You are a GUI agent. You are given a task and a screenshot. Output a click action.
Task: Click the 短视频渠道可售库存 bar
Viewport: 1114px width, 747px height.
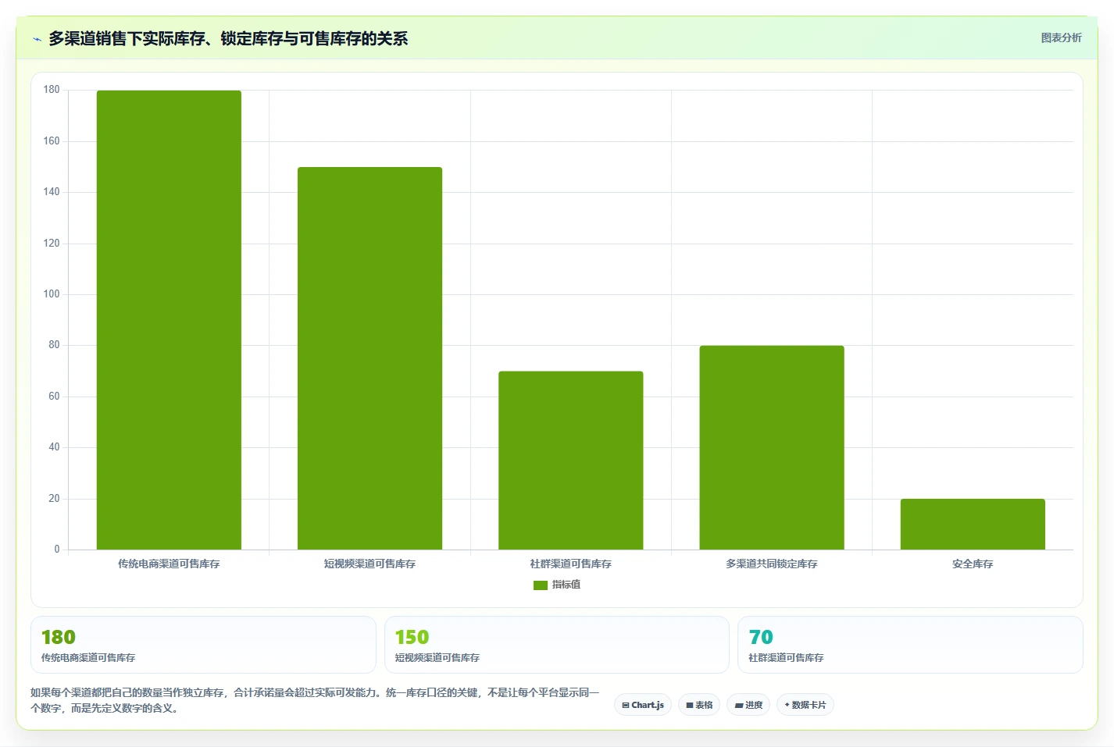tap(370, 358)
